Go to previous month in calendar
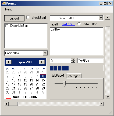 pos(9,62)
